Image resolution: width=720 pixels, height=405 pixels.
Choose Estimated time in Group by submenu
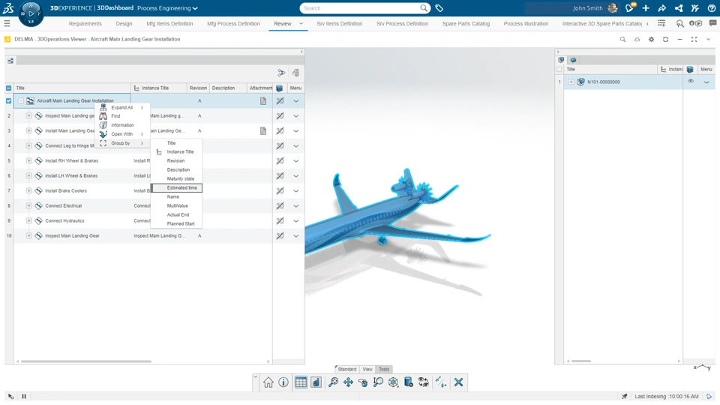(x=177, y=187)
